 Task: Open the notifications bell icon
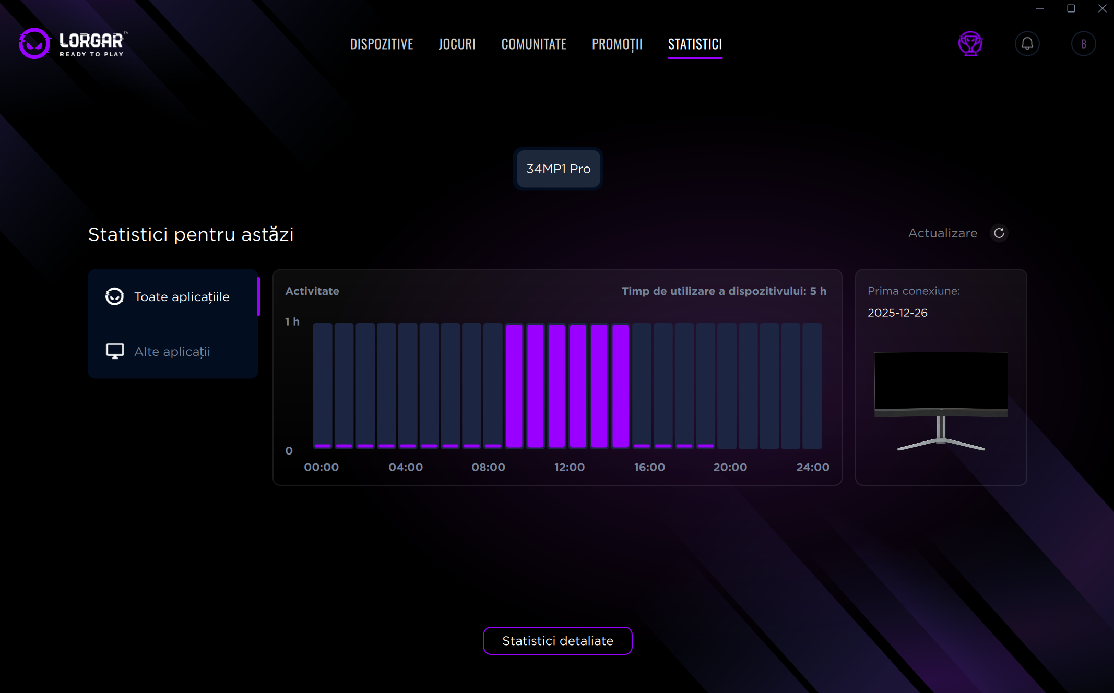[1027, 43]
